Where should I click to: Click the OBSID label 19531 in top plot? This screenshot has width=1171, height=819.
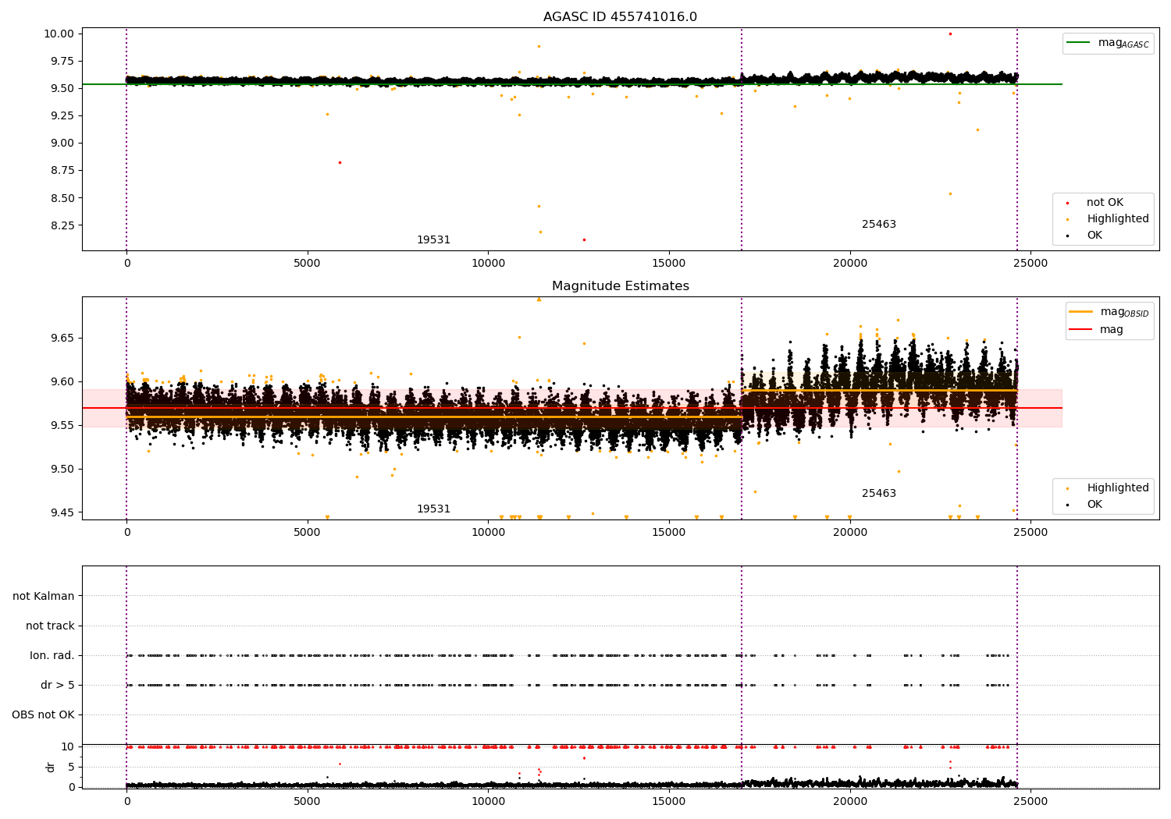(x=433, y=239)
